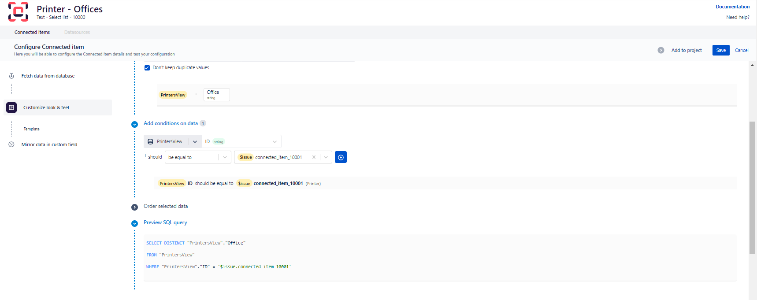Click the Customize look & feel icon

pos(11,107)
